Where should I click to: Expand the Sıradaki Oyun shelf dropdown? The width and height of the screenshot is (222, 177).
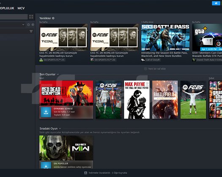tap(60, 129)
